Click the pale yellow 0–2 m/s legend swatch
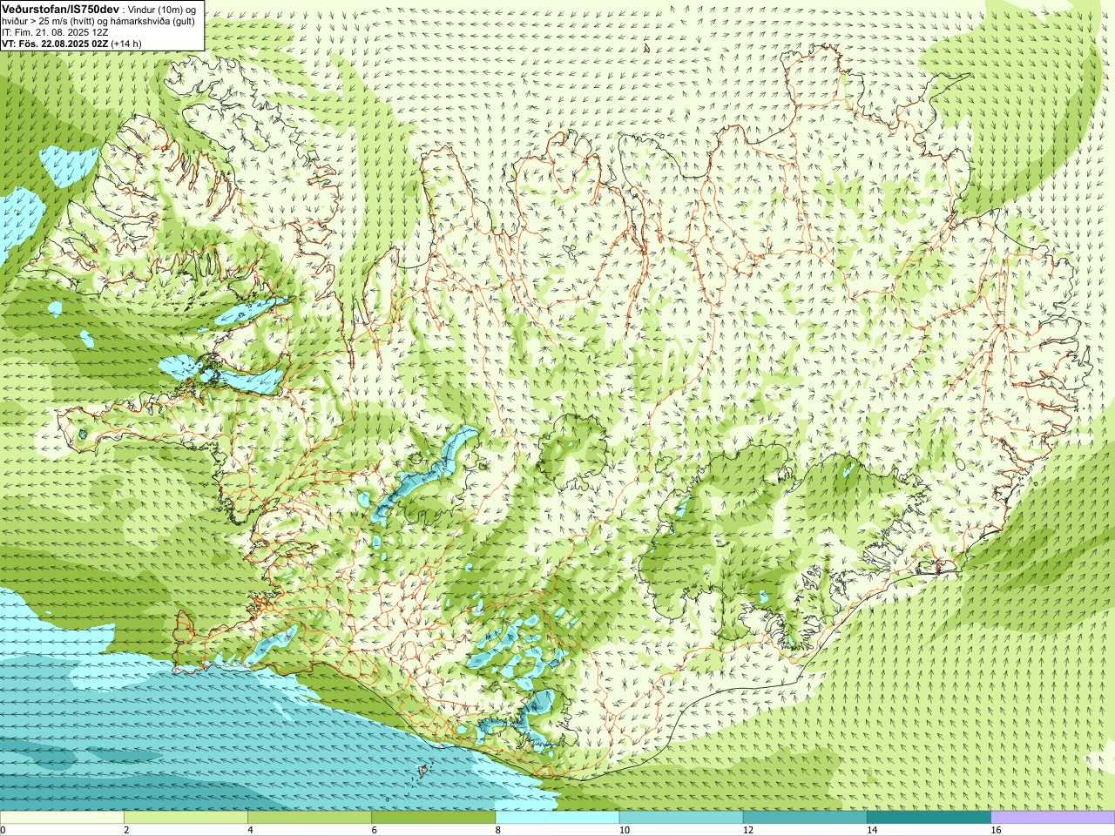This screenshot has width=1115, height=836. coord(62,818)
